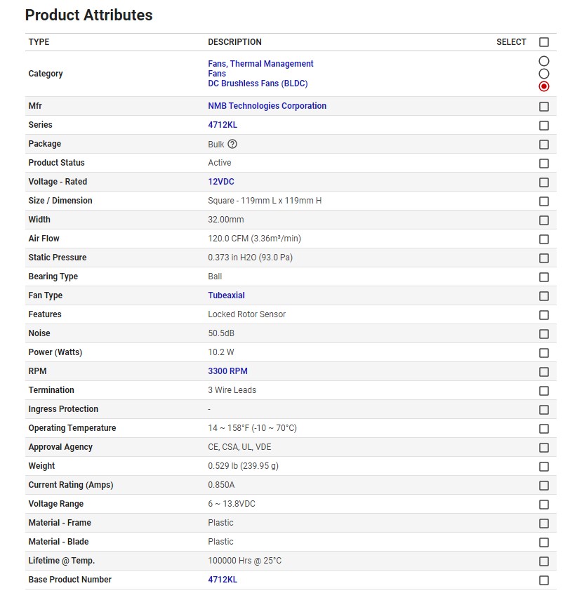Select the DC Brushless Fans (BLDC) radio button
This screenshot has height=593, width=570.
pyautogui.click(x=543, y=86)
